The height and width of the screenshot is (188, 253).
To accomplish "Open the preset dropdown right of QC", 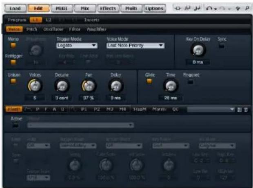I will tap(211, 109).
